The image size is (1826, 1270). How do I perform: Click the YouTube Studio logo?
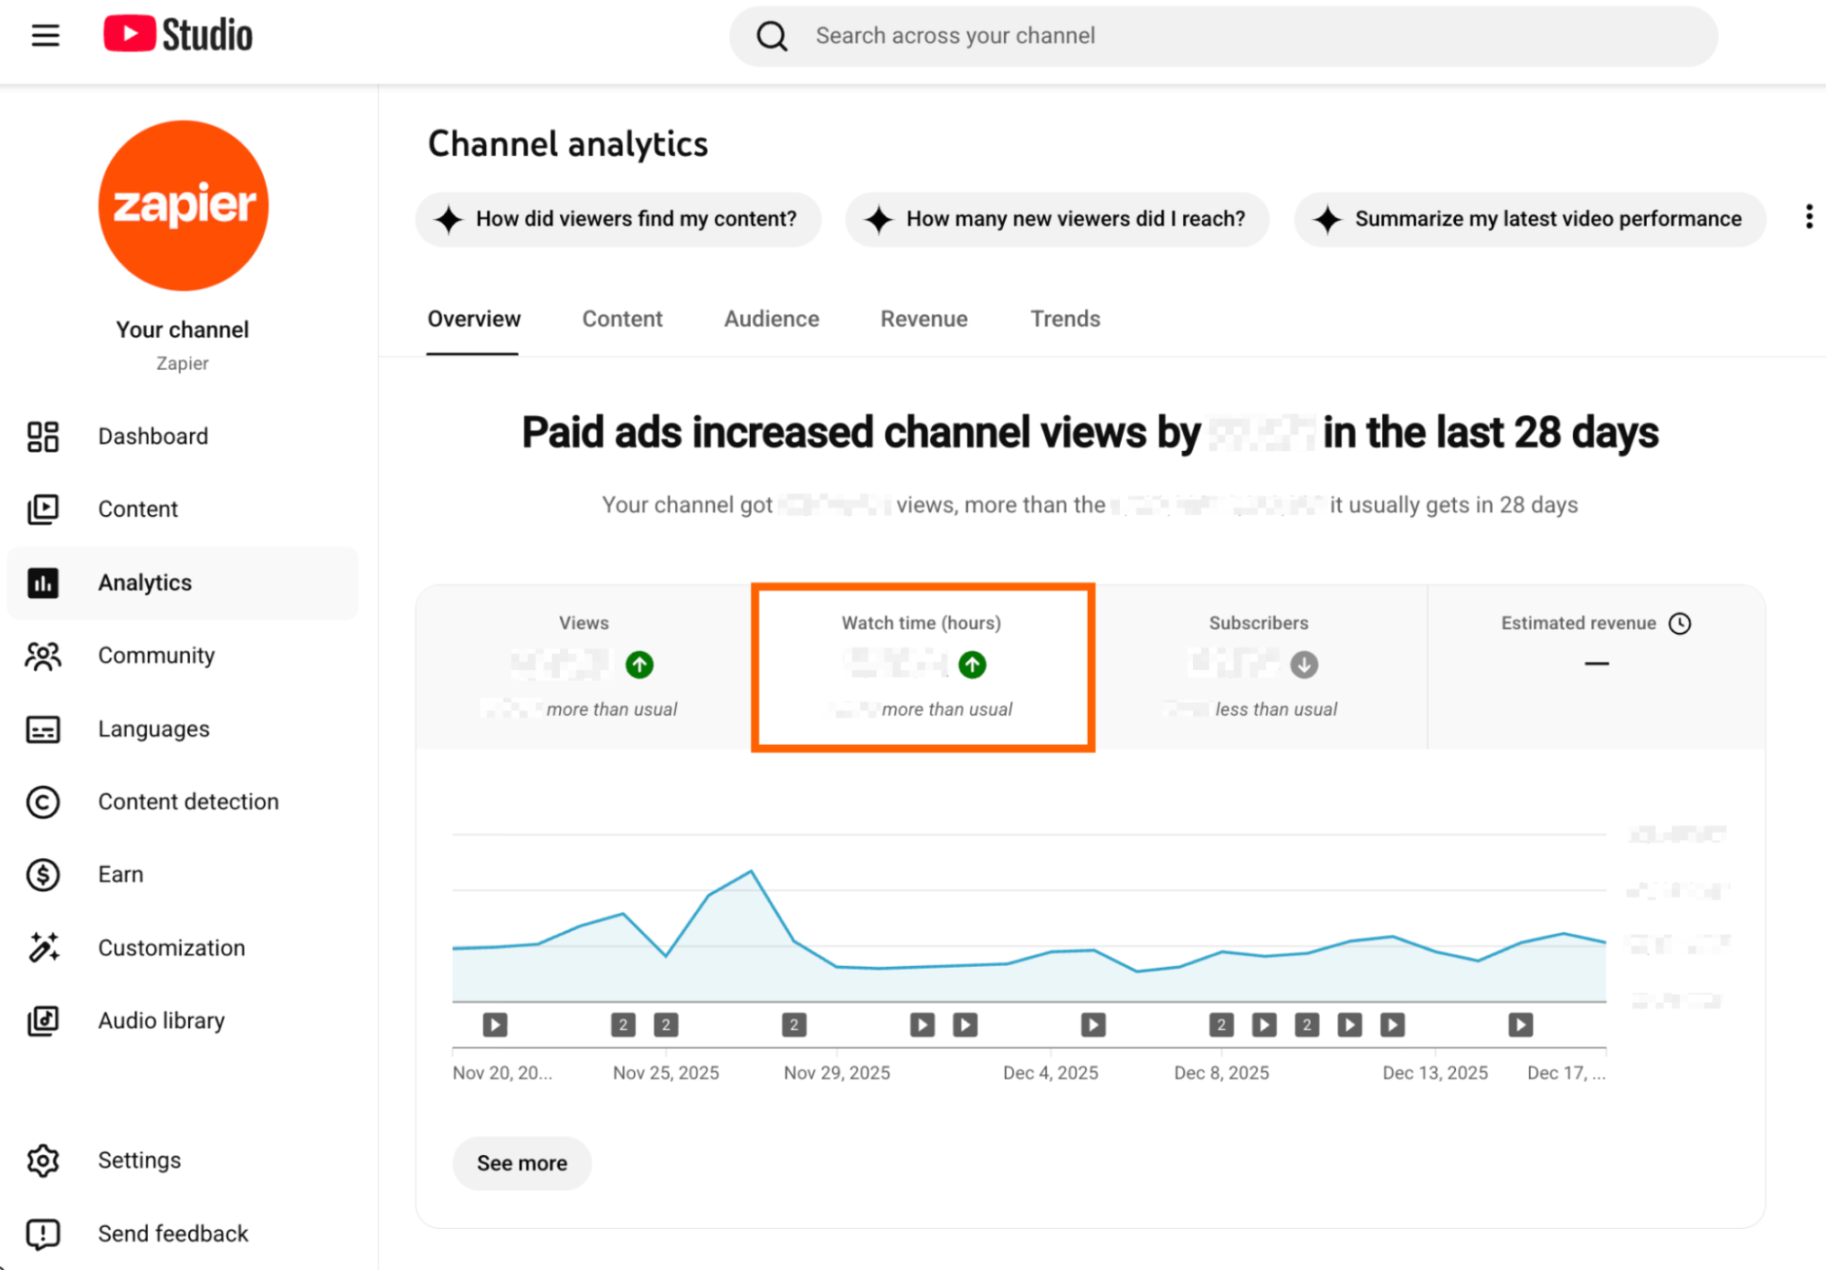(x=177, y=34)
